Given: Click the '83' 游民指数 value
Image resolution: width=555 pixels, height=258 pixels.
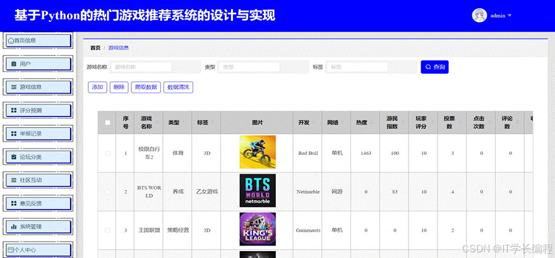Looking at the screenshot, I should 395,192.
